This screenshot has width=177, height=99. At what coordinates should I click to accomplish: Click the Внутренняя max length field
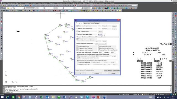(x=101, y=53)
